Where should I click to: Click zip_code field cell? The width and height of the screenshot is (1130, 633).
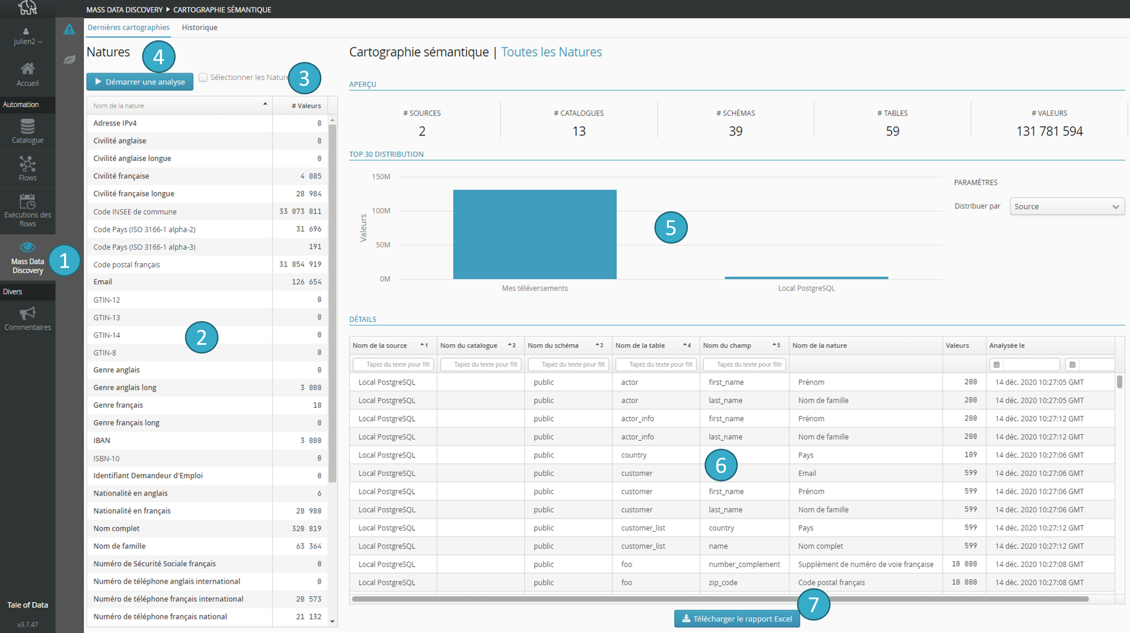point(744,582)
